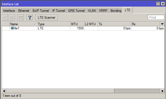Sort by the Tx column header
The height and width of the screenshot is (99, 166).
click(x=115, y=24)
